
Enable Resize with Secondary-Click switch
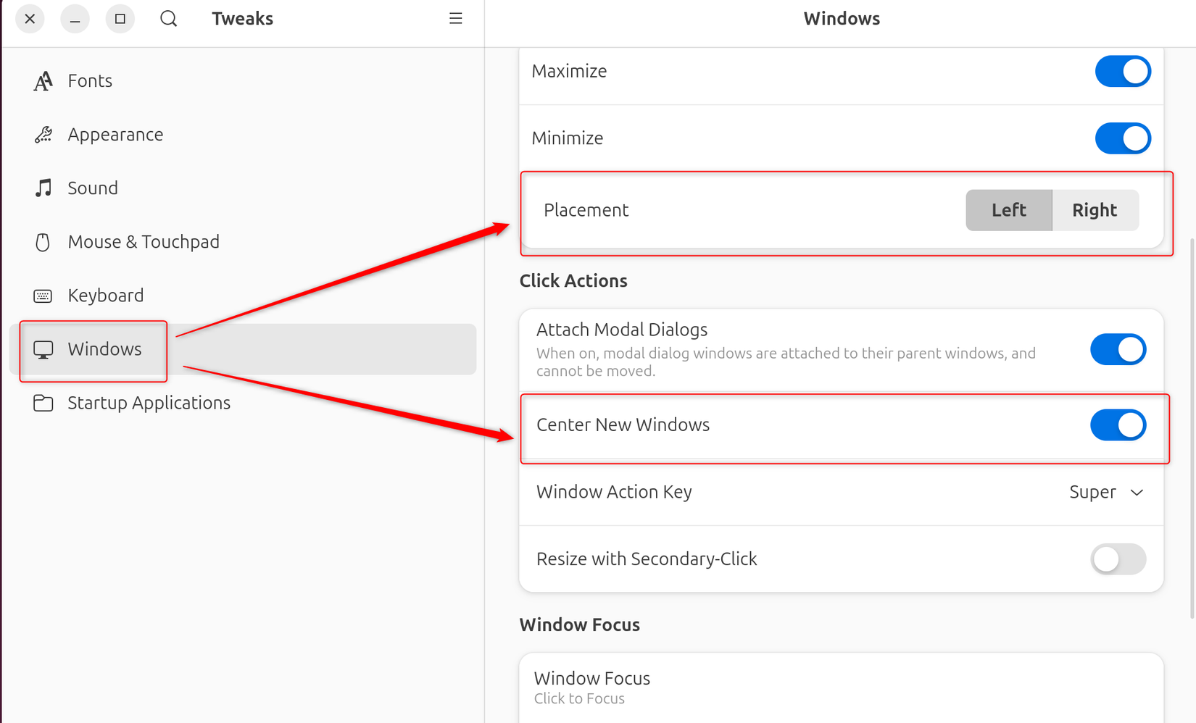coord(1118,559)
